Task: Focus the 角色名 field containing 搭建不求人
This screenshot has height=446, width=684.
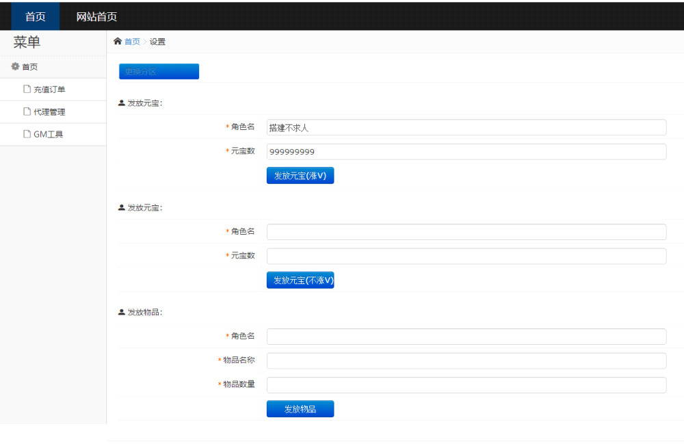Action: [466, 127]
